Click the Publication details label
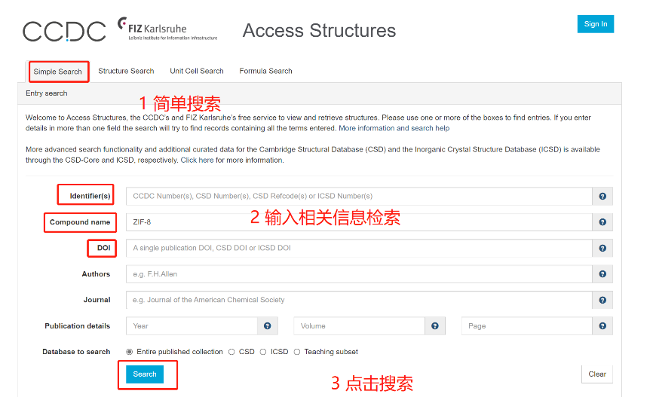 (78, 326)
